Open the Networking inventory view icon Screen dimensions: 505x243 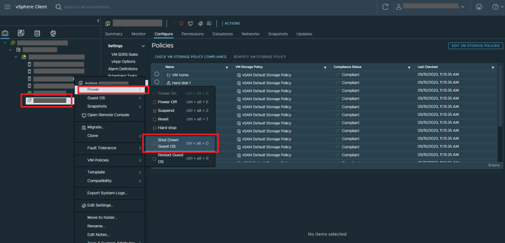[53, 34]
